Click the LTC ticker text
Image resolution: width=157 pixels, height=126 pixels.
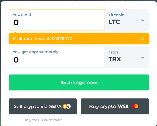tap(114, 22)
